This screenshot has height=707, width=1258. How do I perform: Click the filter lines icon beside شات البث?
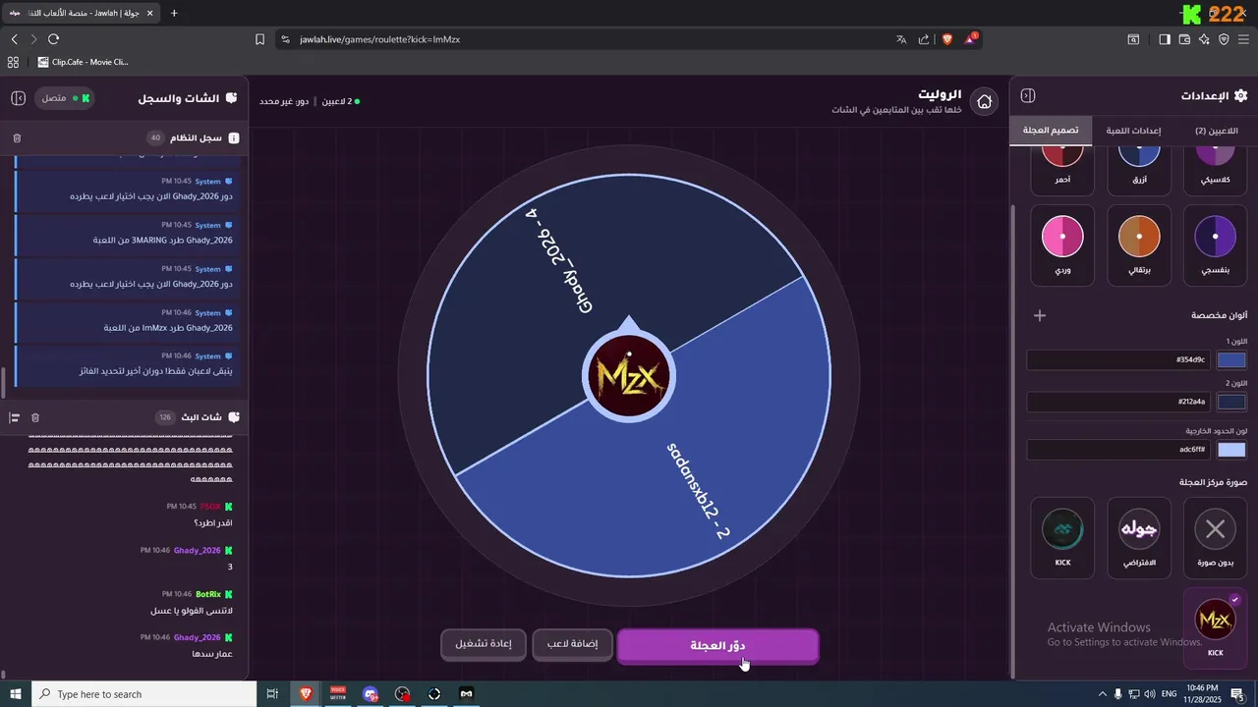click(14, 417)
